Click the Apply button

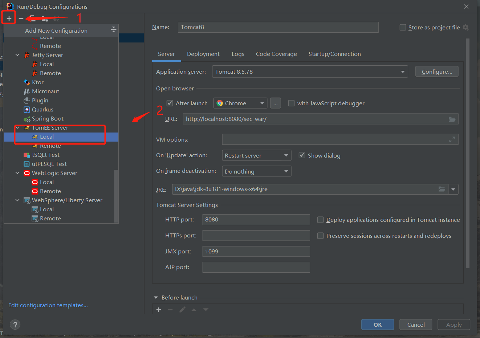pyautogui.click(x=454, y=325)
